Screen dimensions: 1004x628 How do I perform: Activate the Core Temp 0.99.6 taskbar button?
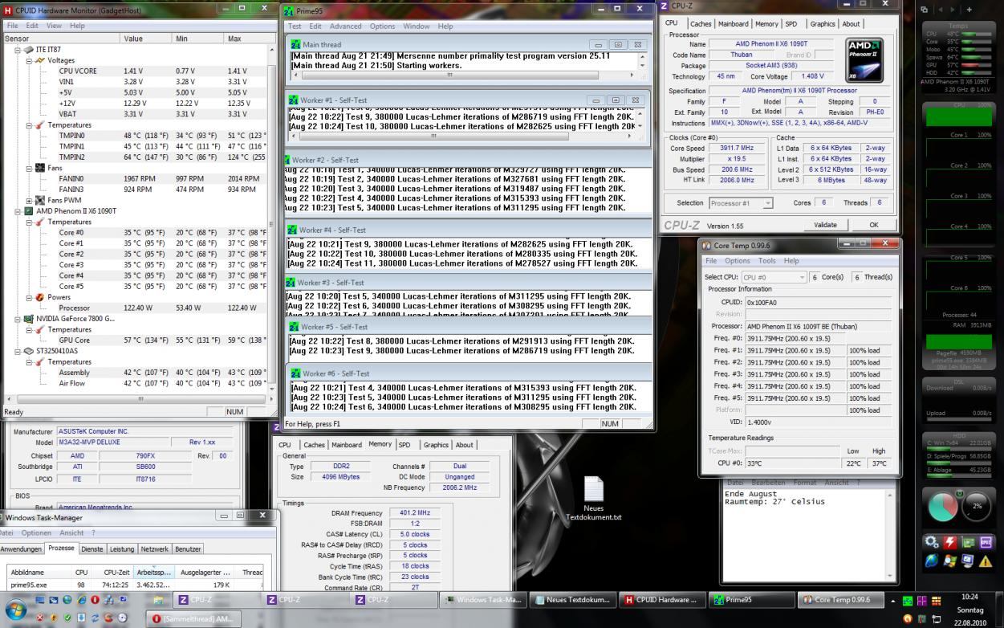pyautogui.click(x=839, y=600)
